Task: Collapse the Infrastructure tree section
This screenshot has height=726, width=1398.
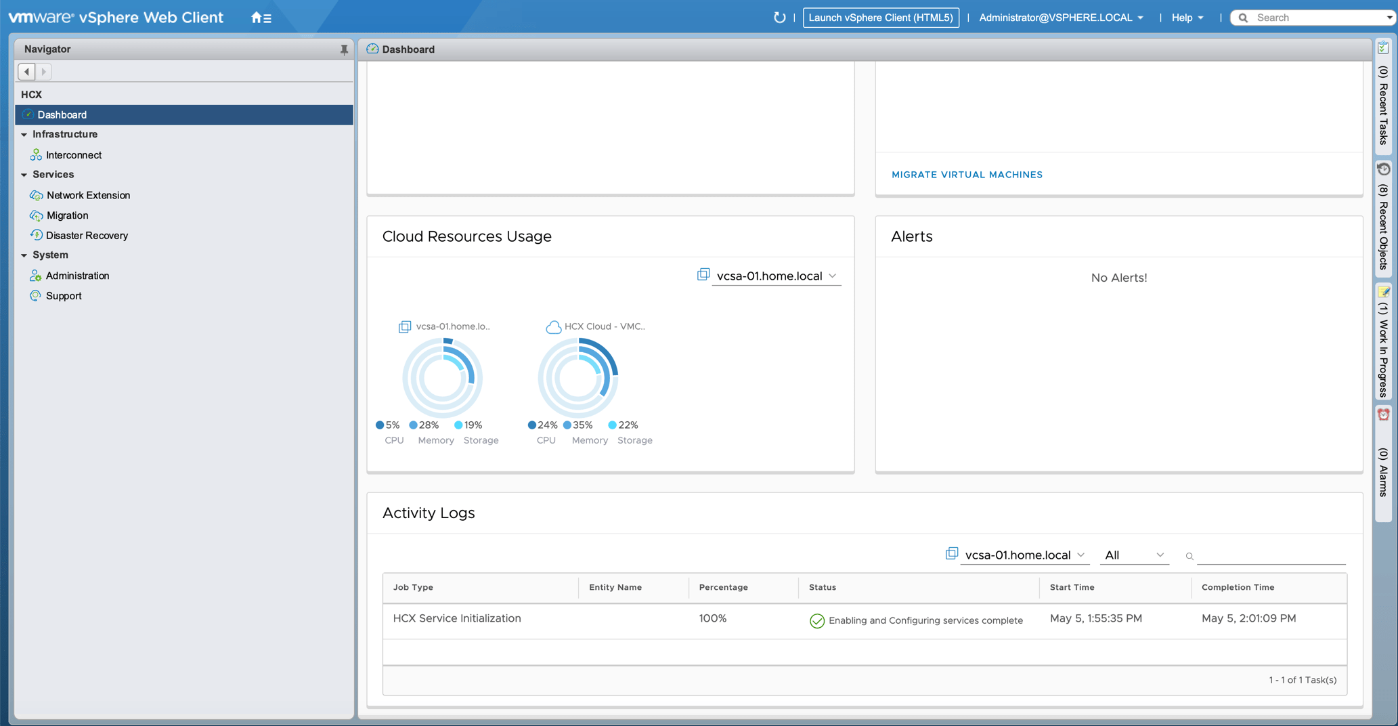Action: pos(24,135)
